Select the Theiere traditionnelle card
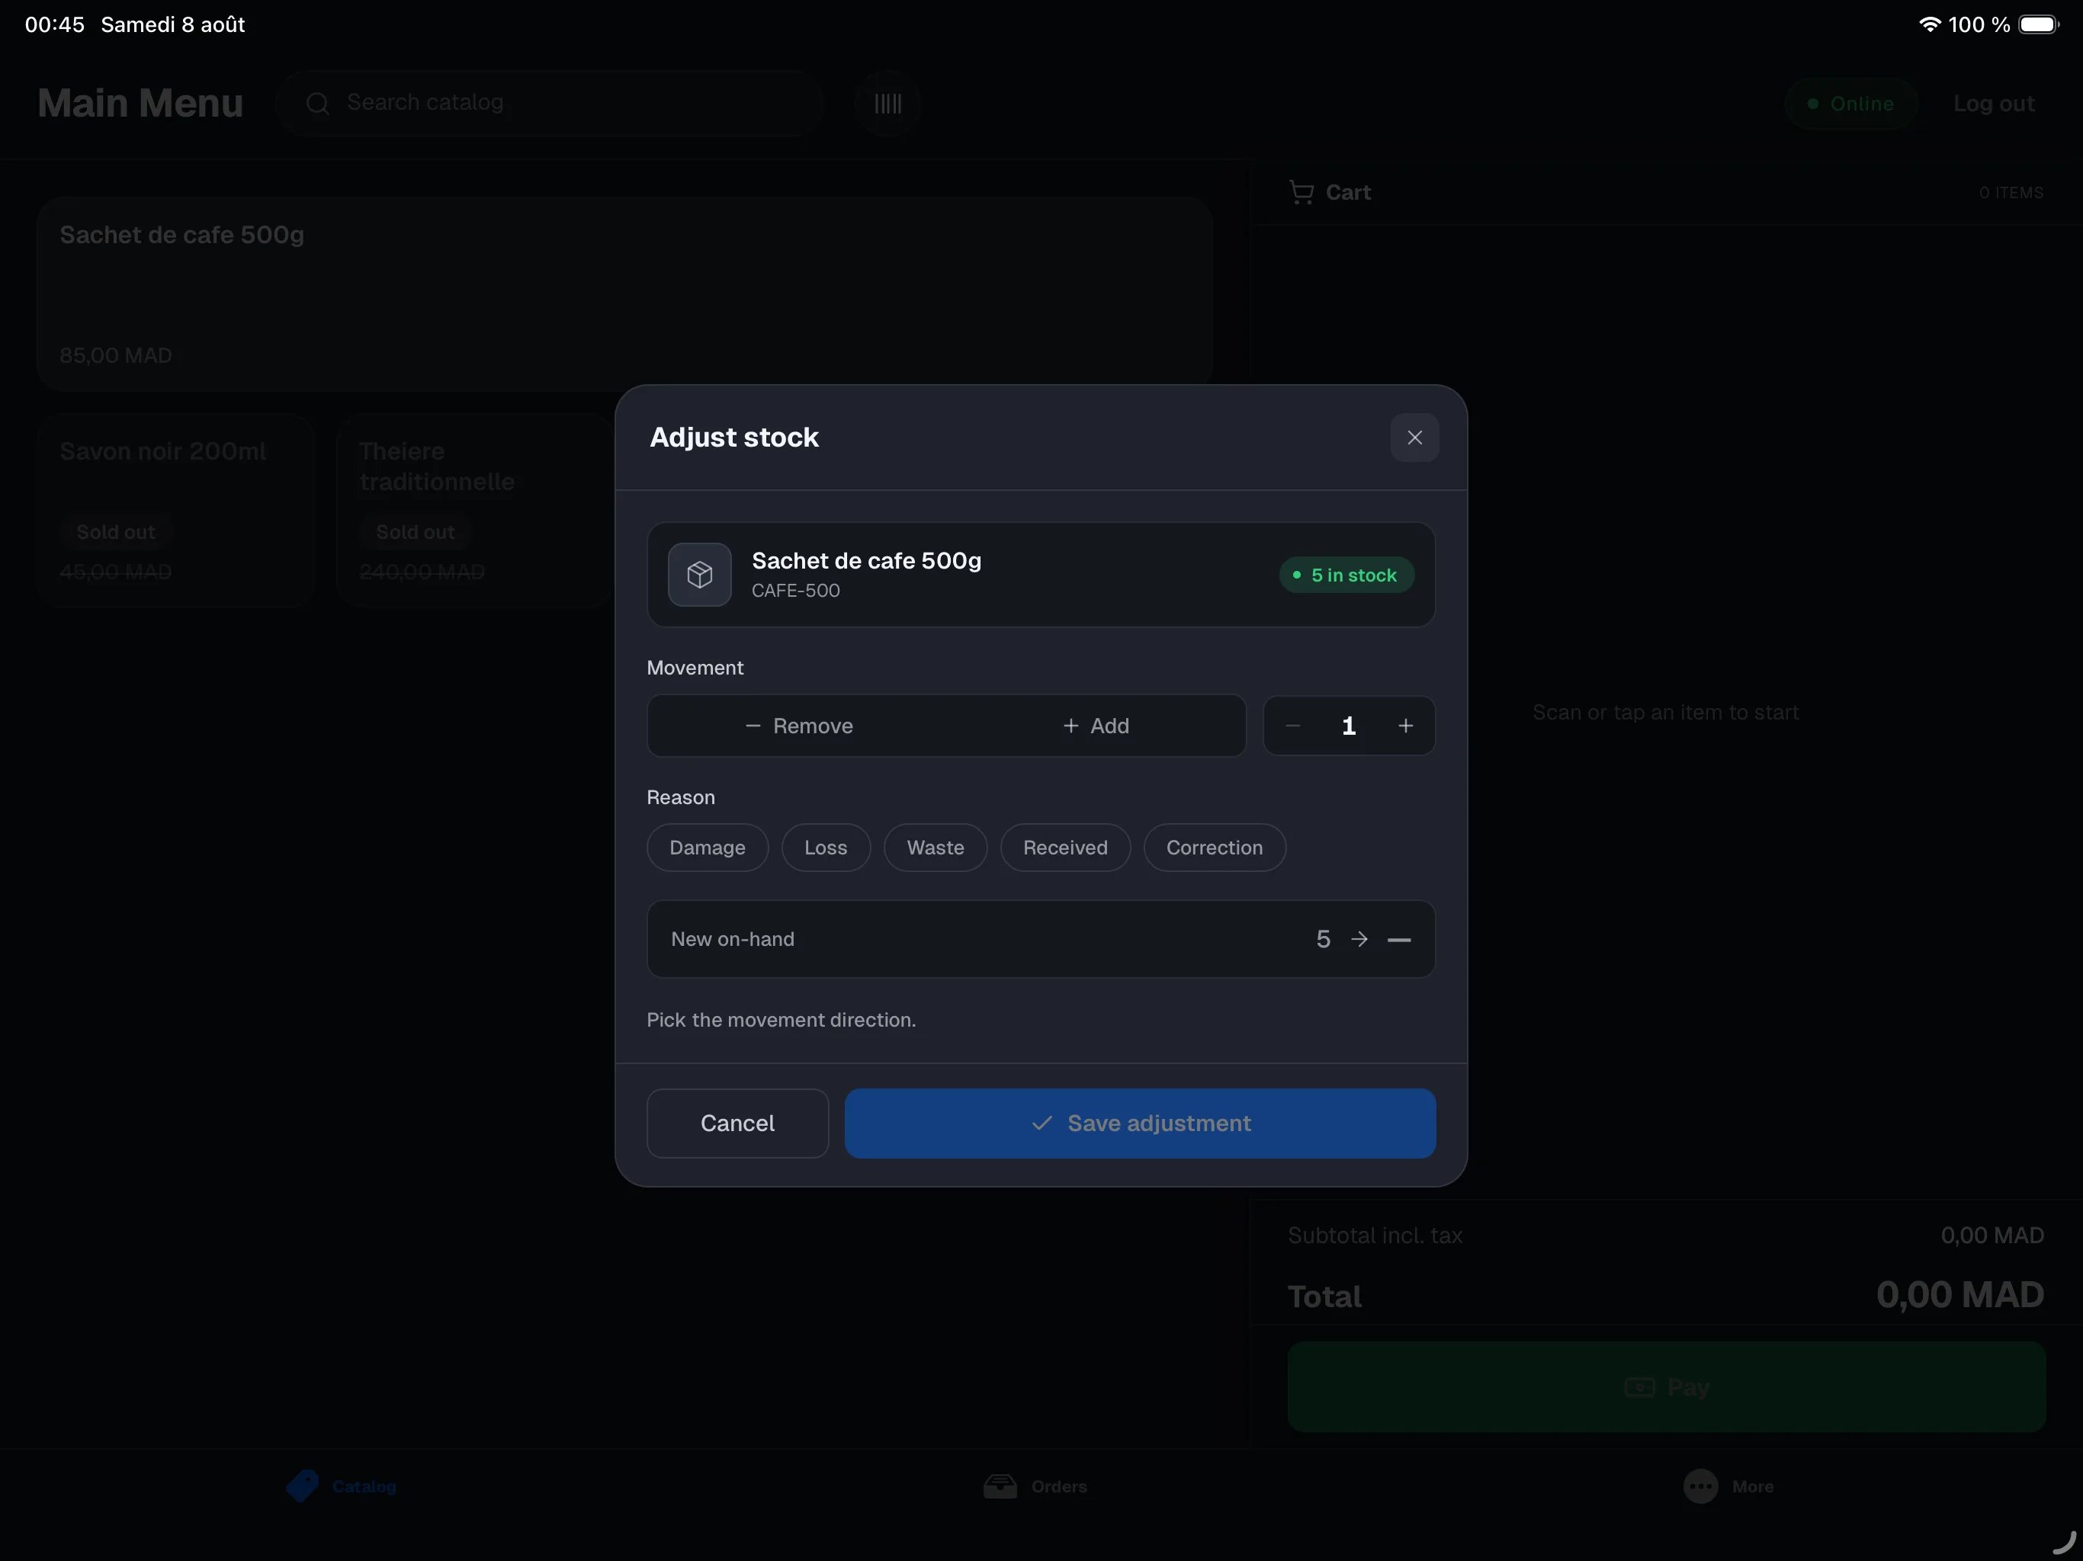Viewport: 2083px width, 1561px height. [x=474, y=510]
